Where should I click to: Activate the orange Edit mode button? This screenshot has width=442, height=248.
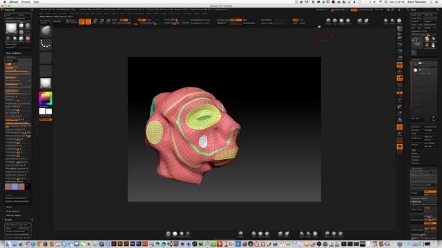pyautogui.click(x=81, y=21)
